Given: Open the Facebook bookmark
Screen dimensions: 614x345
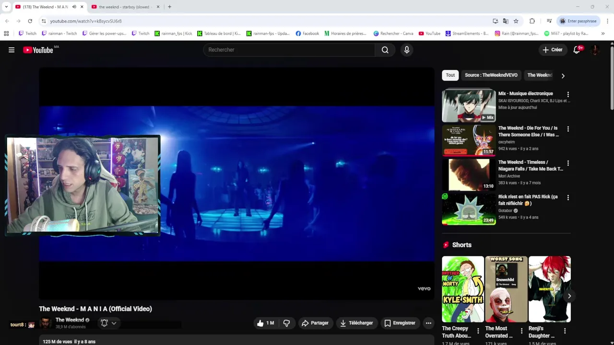Looking at the screenshot, I should click(307, 34).
